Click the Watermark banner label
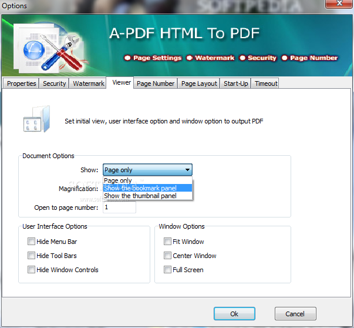The image size is (354, 328). pos(214,58)
